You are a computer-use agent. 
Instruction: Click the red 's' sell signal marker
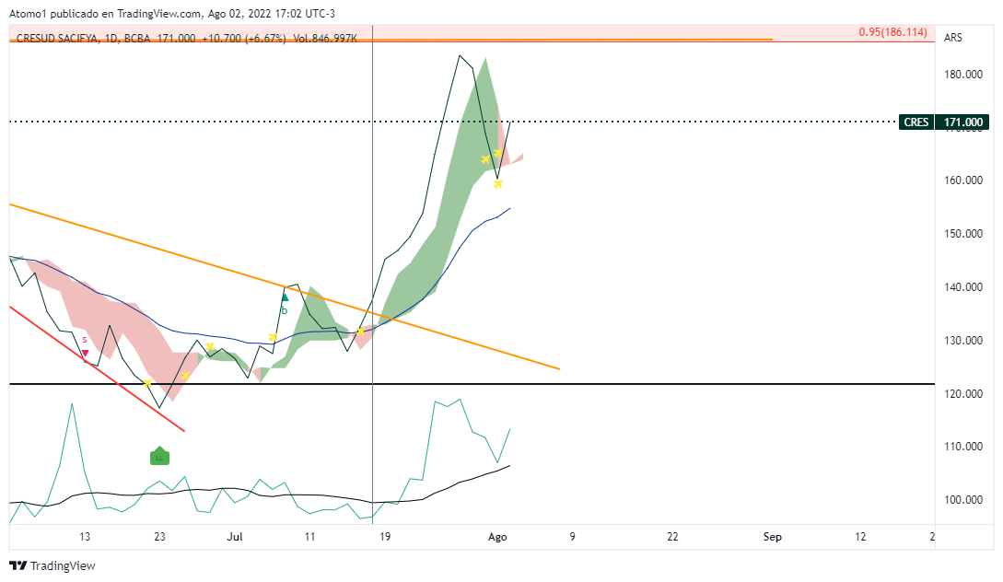click(85, 347)
